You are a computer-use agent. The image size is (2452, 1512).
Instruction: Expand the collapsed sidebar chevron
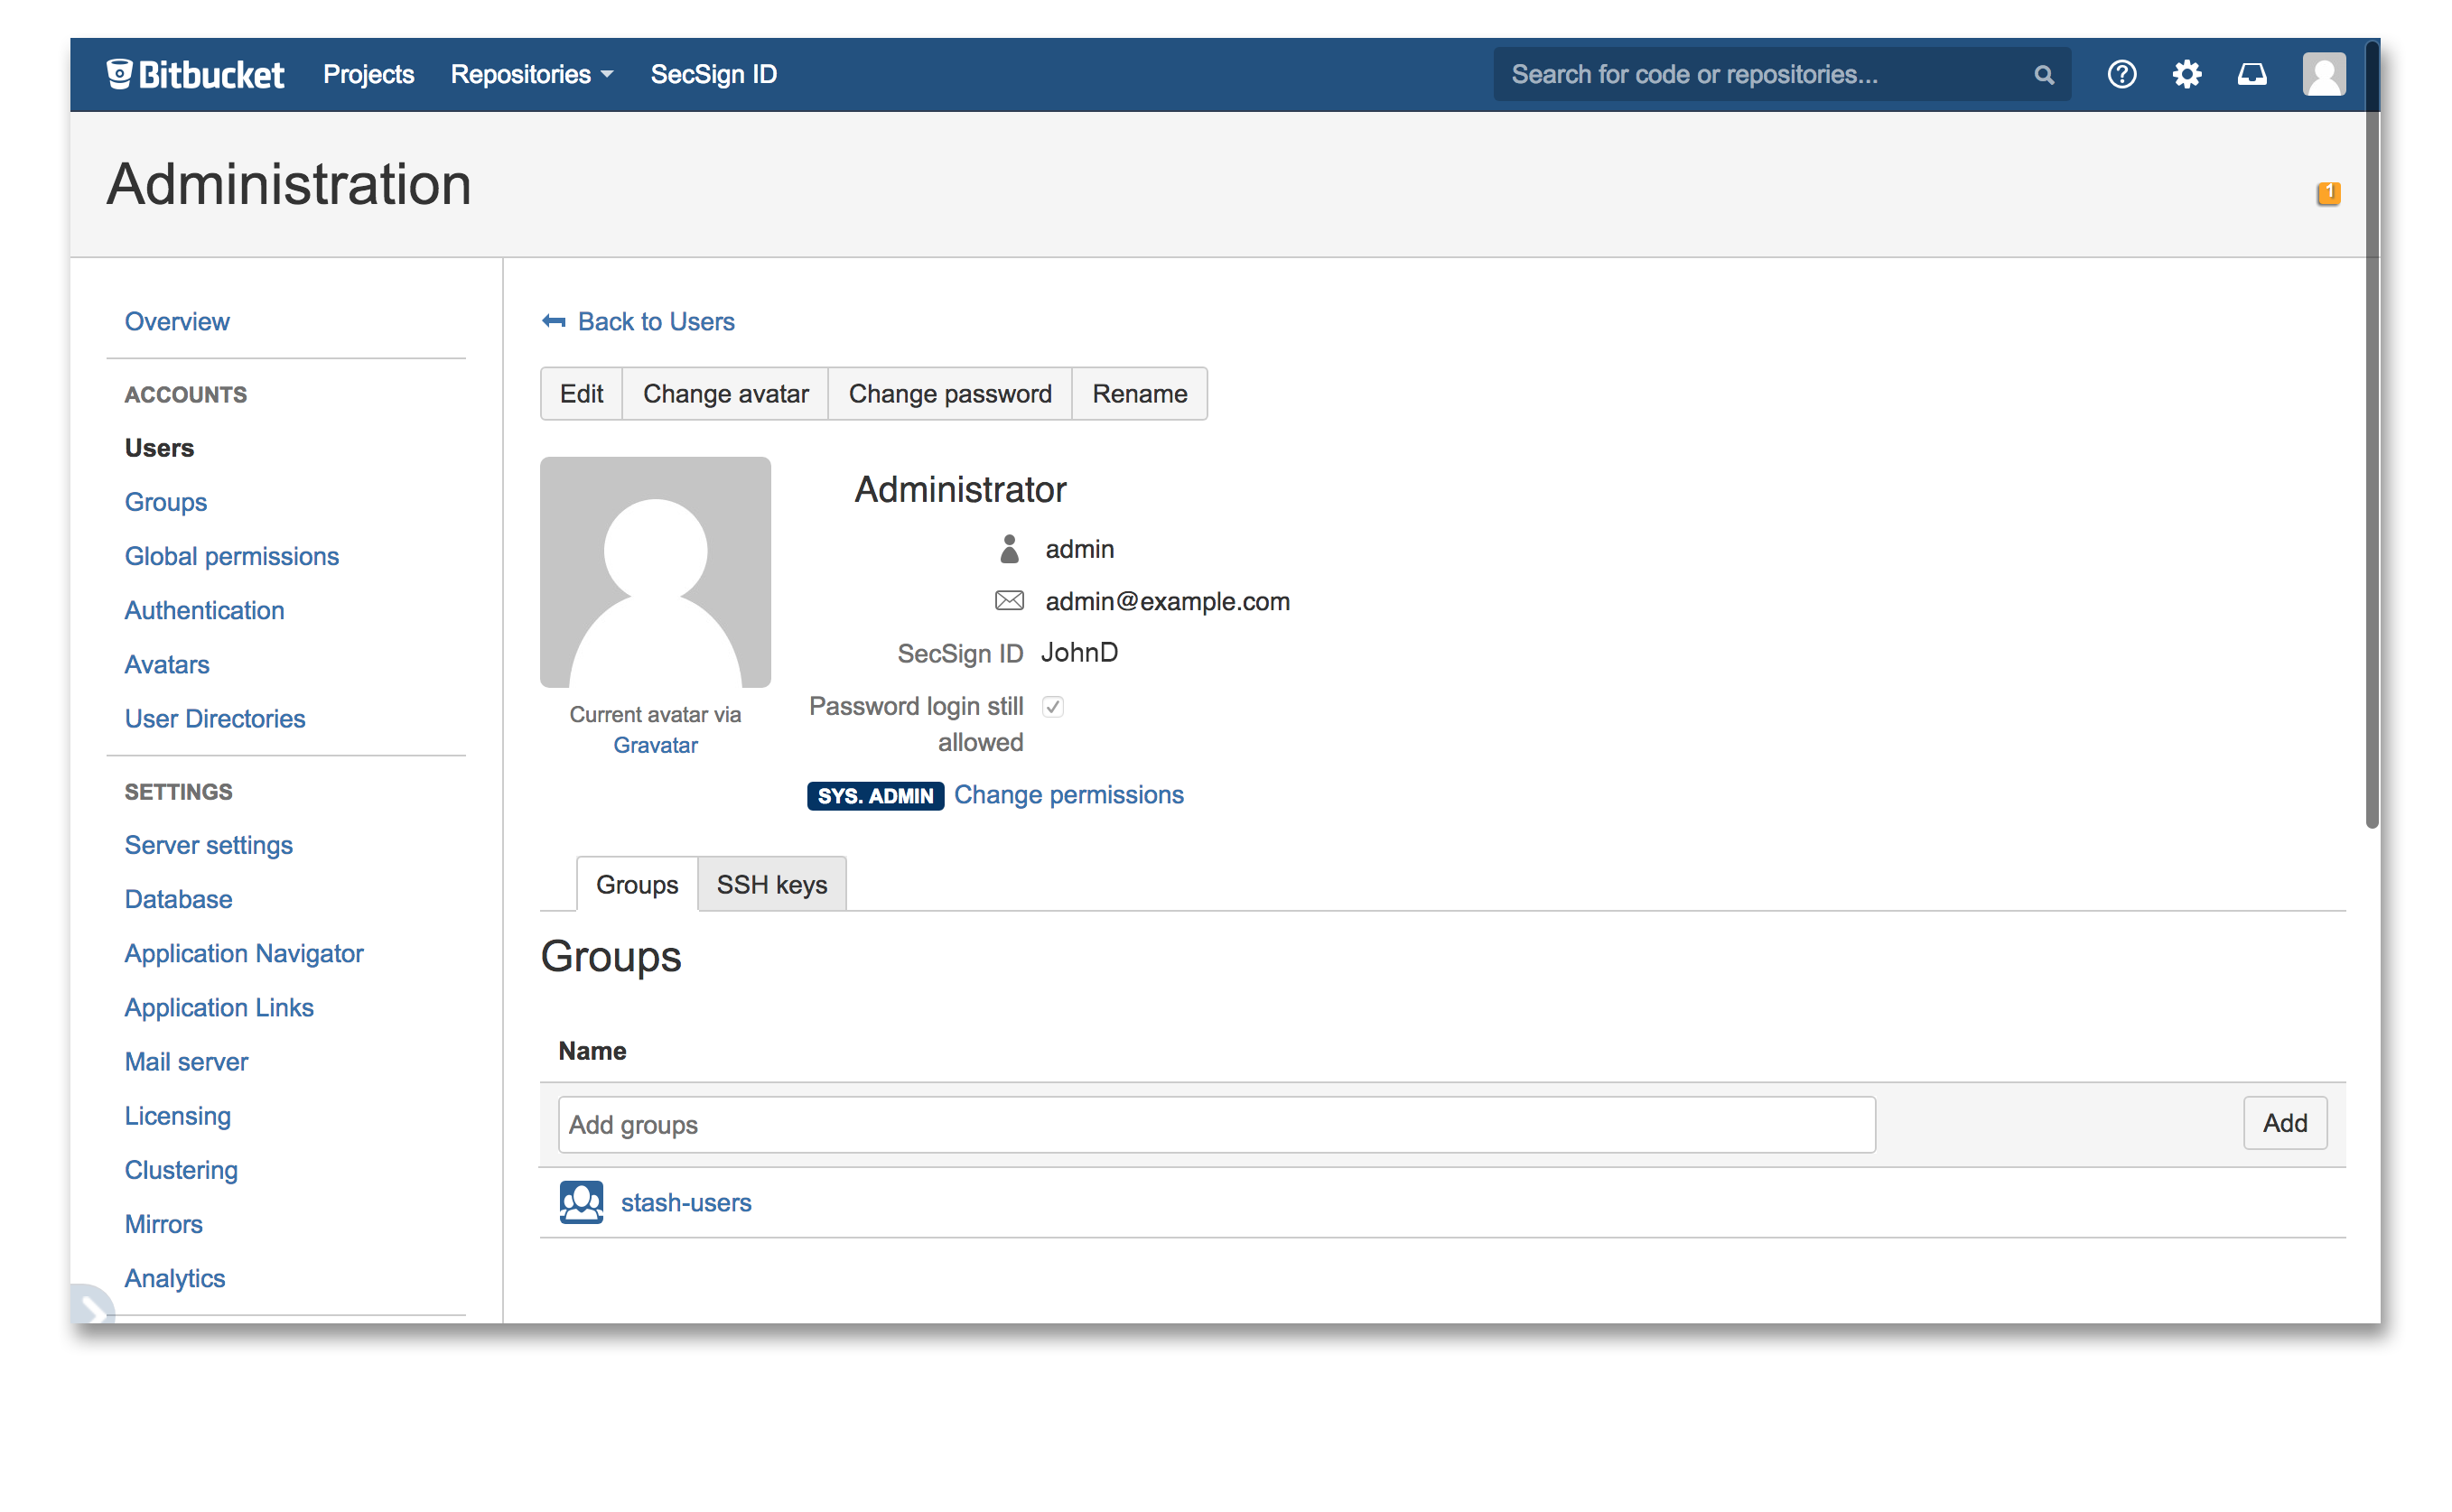click(x=92, y=1305)
